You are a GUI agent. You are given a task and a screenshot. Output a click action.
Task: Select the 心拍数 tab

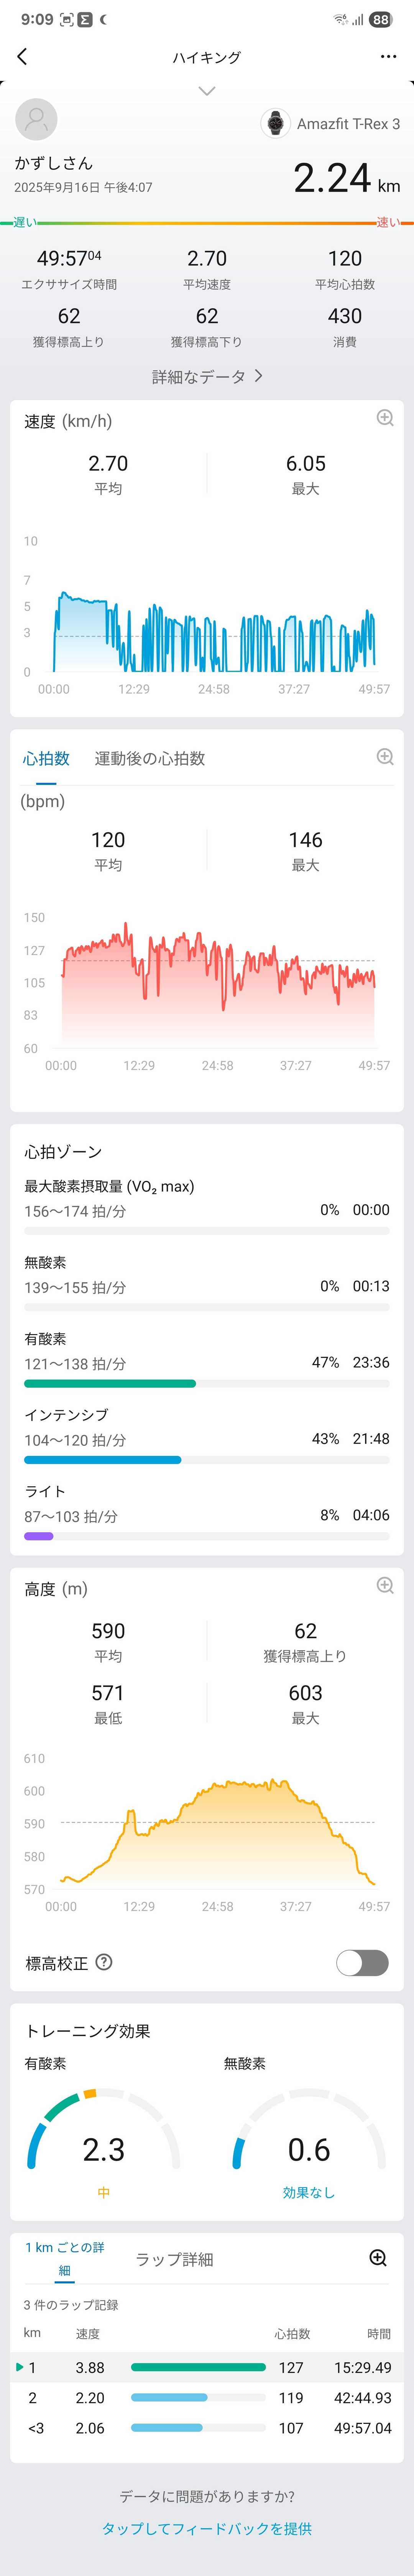46,758
